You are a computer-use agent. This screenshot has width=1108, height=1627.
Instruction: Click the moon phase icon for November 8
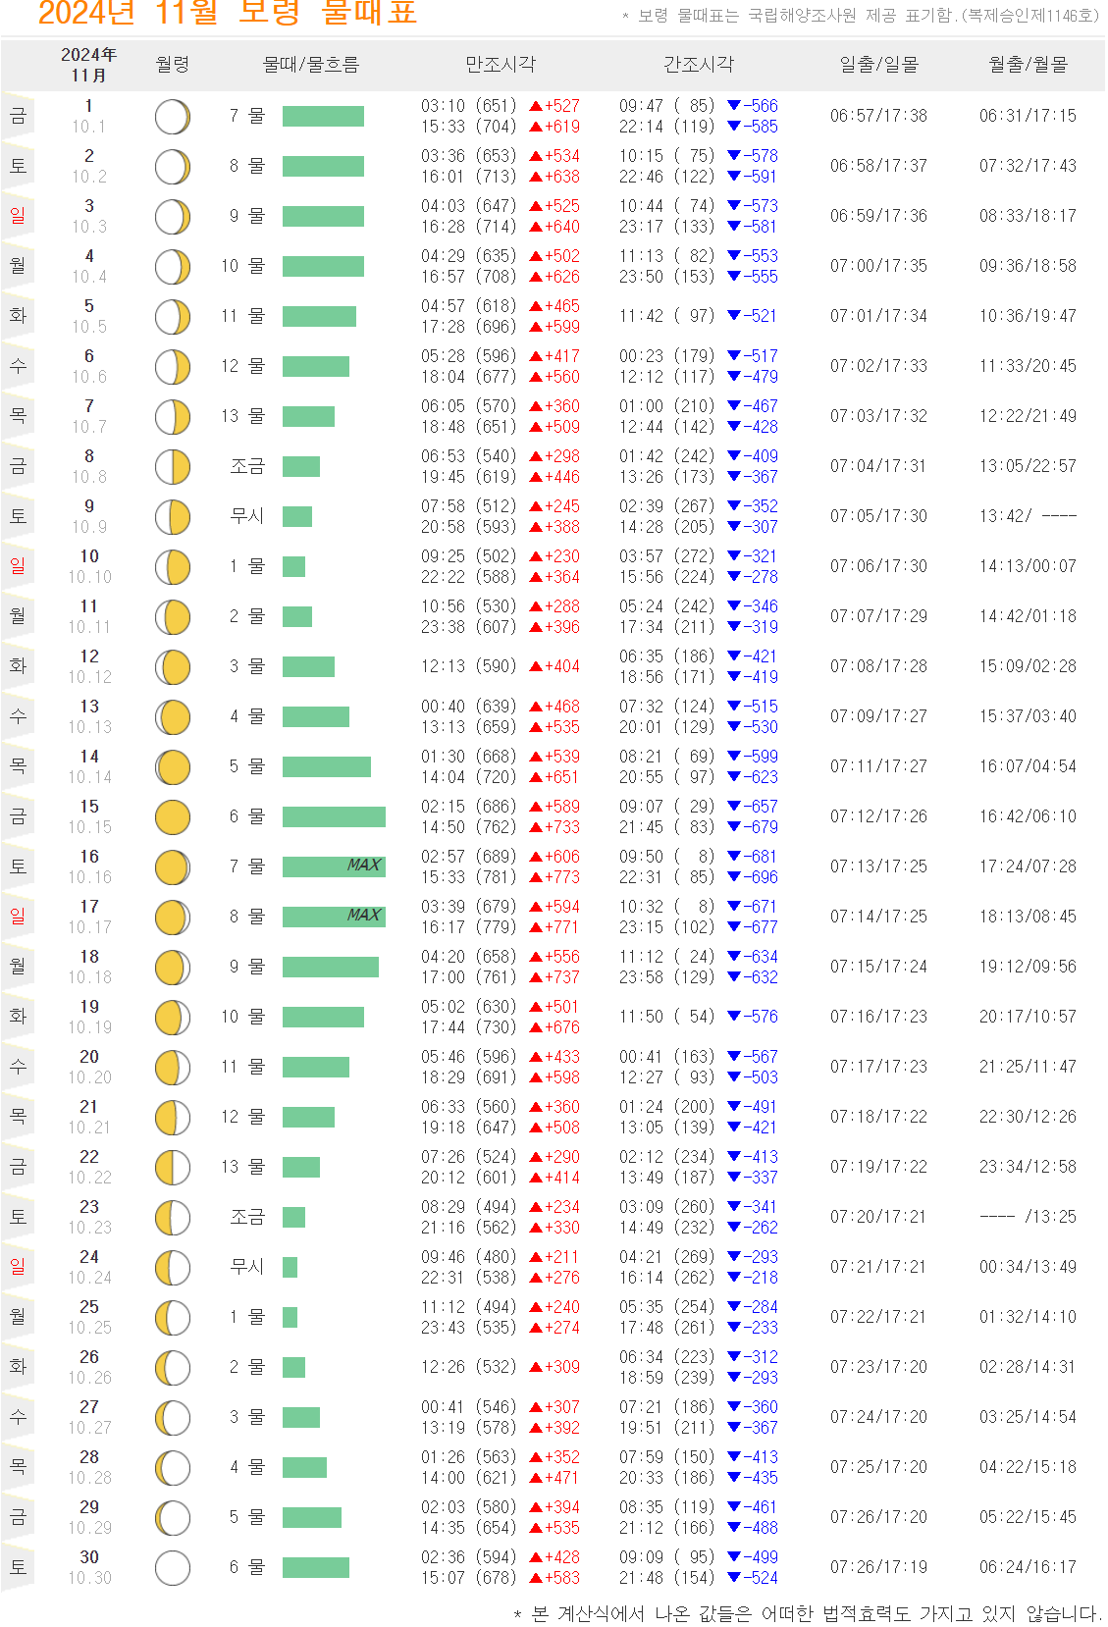click(173, 467)
